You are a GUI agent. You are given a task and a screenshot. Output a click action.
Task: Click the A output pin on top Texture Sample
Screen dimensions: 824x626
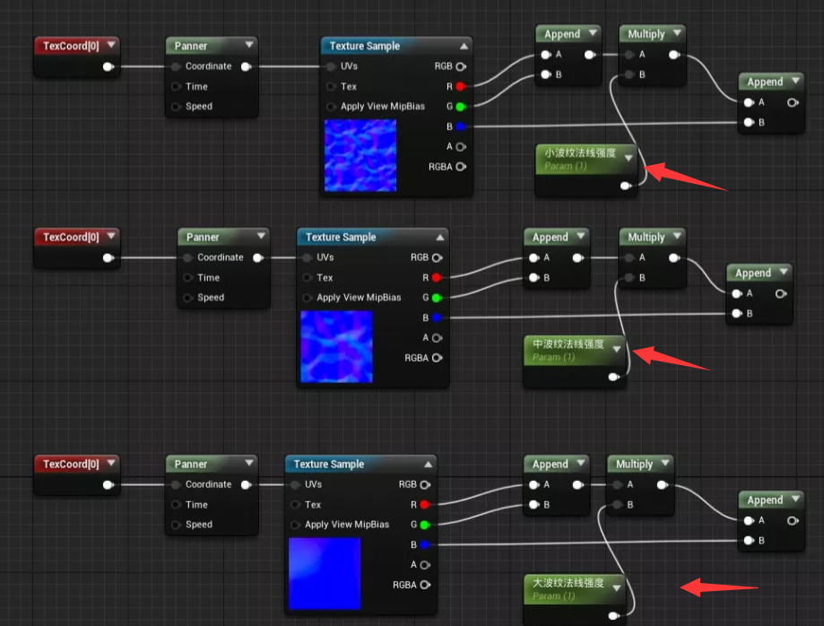point(459,147)
